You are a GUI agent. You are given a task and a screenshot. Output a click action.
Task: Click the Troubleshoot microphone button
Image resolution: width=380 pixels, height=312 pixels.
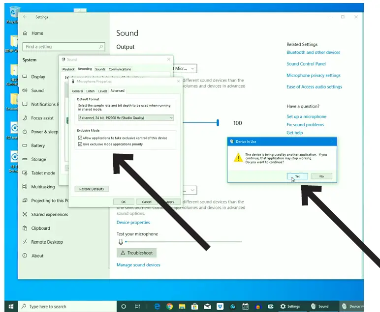click(x=137, y=253)
